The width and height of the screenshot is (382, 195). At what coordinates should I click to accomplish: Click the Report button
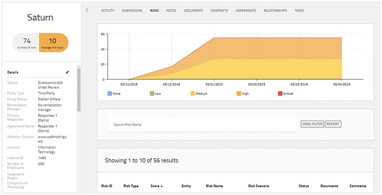pyautogui.click(x=333, y=124)
